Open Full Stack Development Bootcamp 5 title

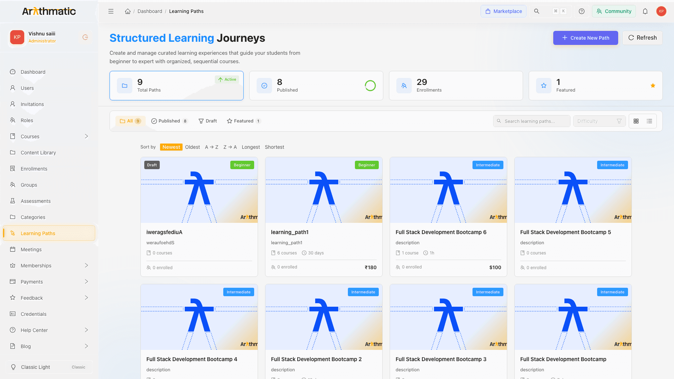click(566, 232)
